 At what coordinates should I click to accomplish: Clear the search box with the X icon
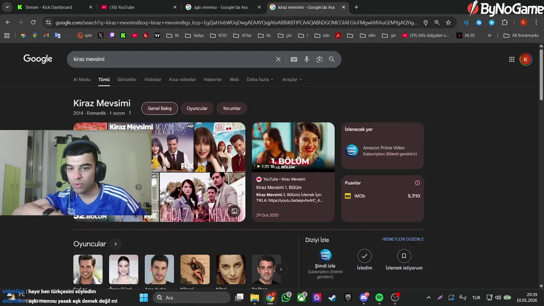(x=278, y=59)
